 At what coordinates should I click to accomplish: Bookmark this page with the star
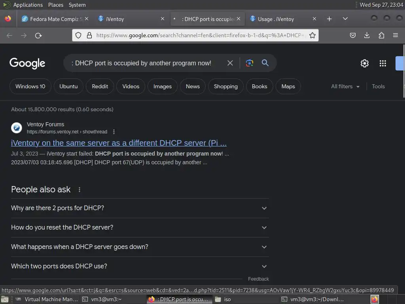tap(312, 35)
